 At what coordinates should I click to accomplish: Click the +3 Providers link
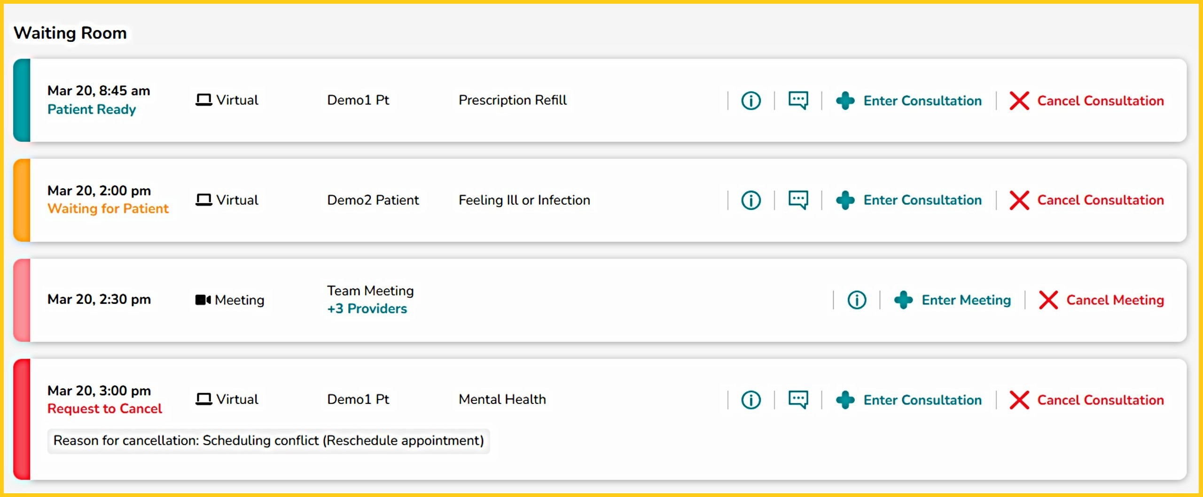pos(367,309)
